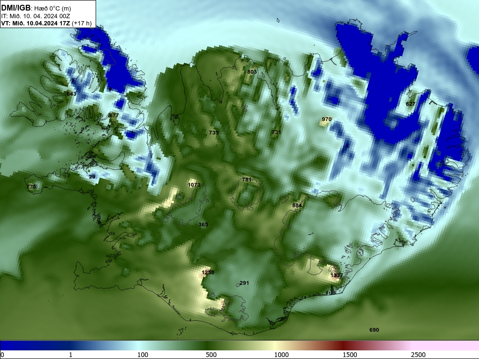Click the dark red section of color bar

tap(343, 346)
